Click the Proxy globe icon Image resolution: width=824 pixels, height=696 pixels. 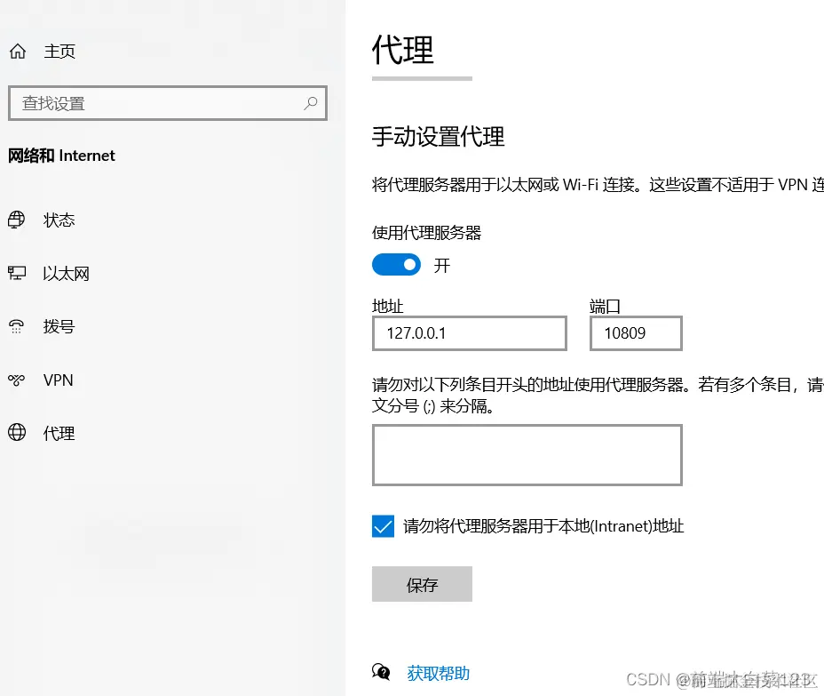(16, 432)
